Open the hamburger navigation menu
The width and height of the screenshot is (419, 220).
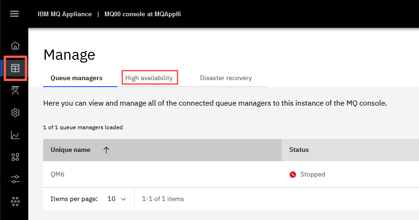click(14, 14)
